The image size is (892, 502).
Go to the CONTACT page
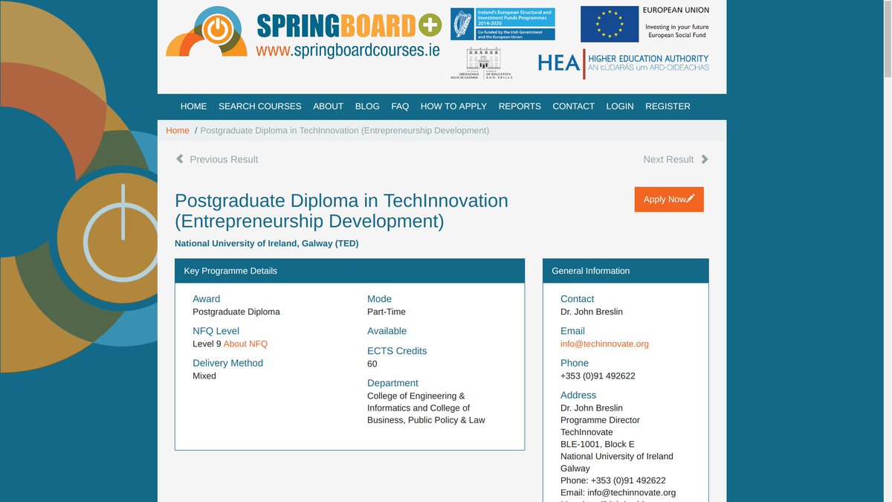[x=574, y=106]
